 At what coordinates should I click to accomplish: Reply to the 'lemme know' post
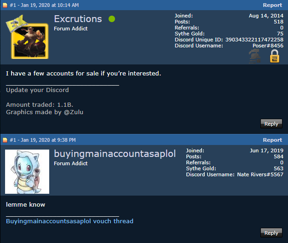tap(271, 233)
